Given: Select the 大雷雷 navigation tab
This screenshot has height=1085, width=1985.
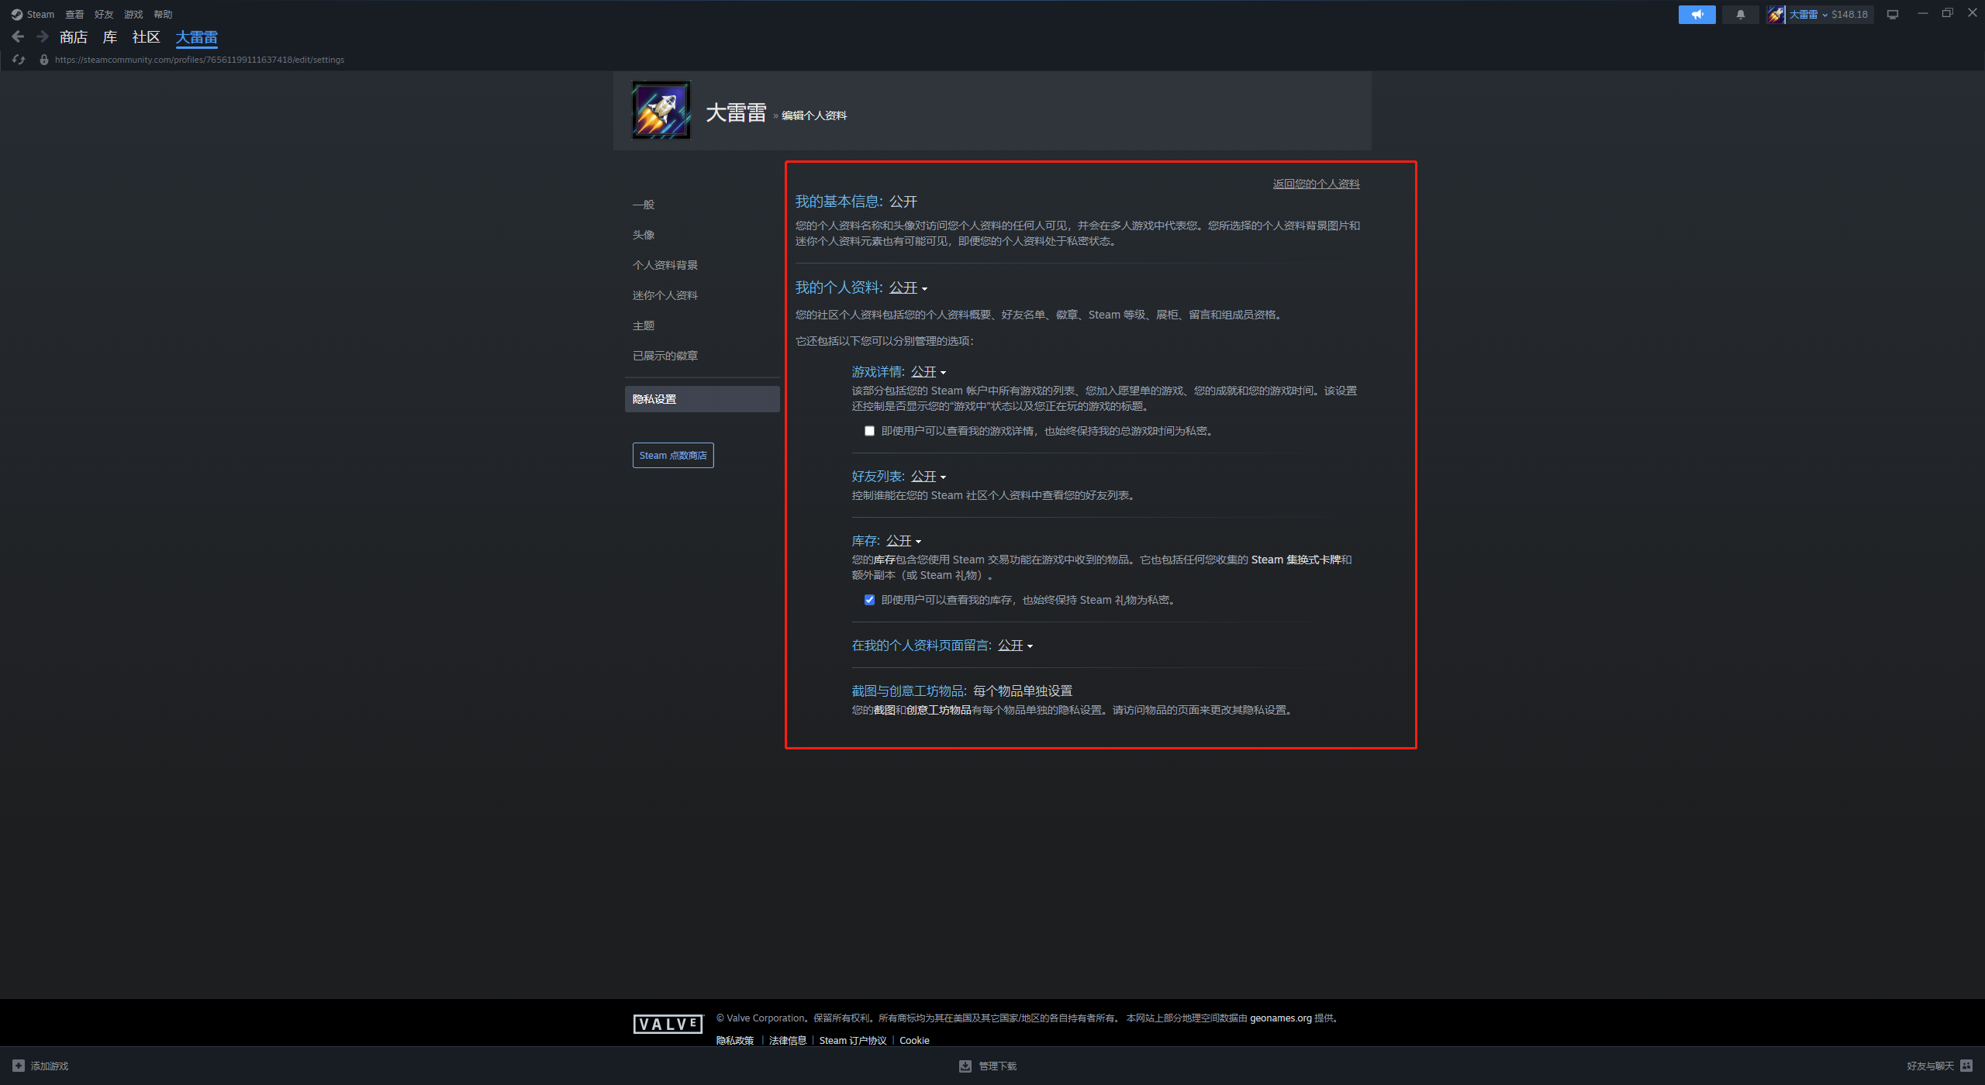Looking at the screenshot, I should click(197, 37).
